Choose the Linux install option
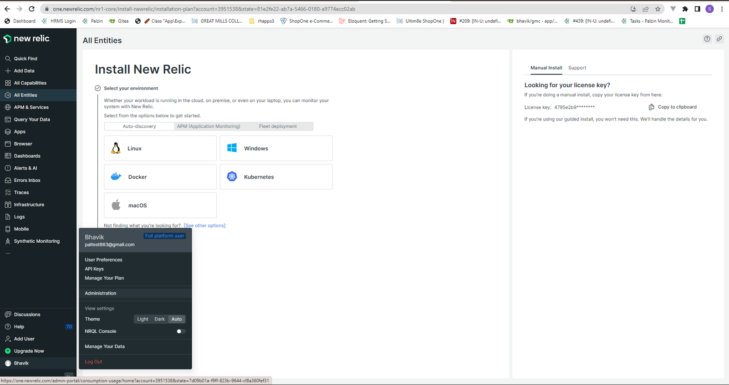The height and width of the screenshot is (385, 729). click(x=160, y=148)
